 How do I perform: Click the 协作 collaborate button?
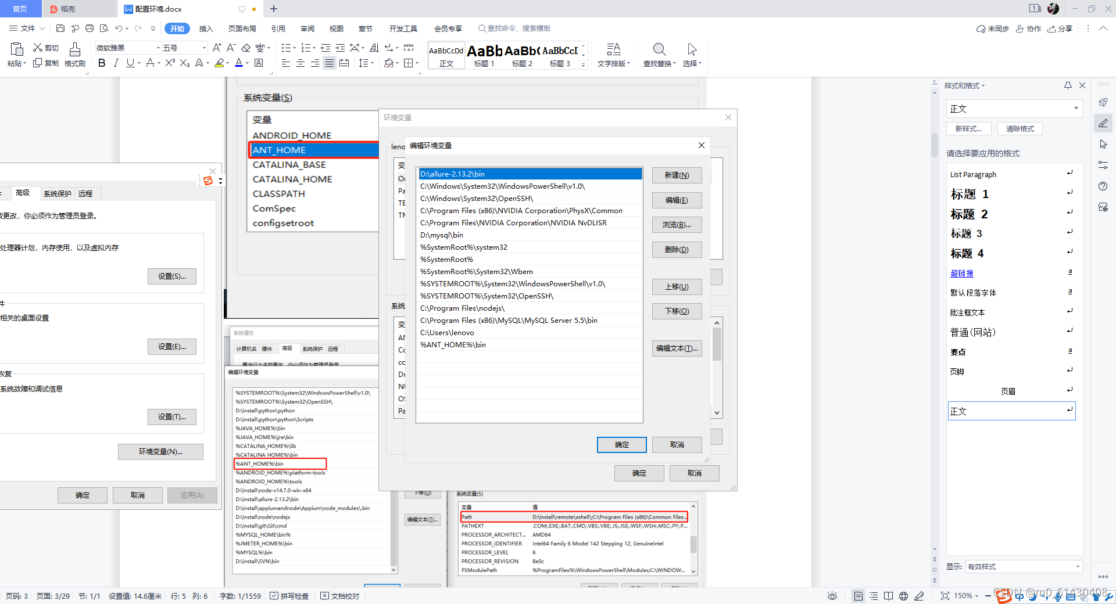[x=1029, y=28]
